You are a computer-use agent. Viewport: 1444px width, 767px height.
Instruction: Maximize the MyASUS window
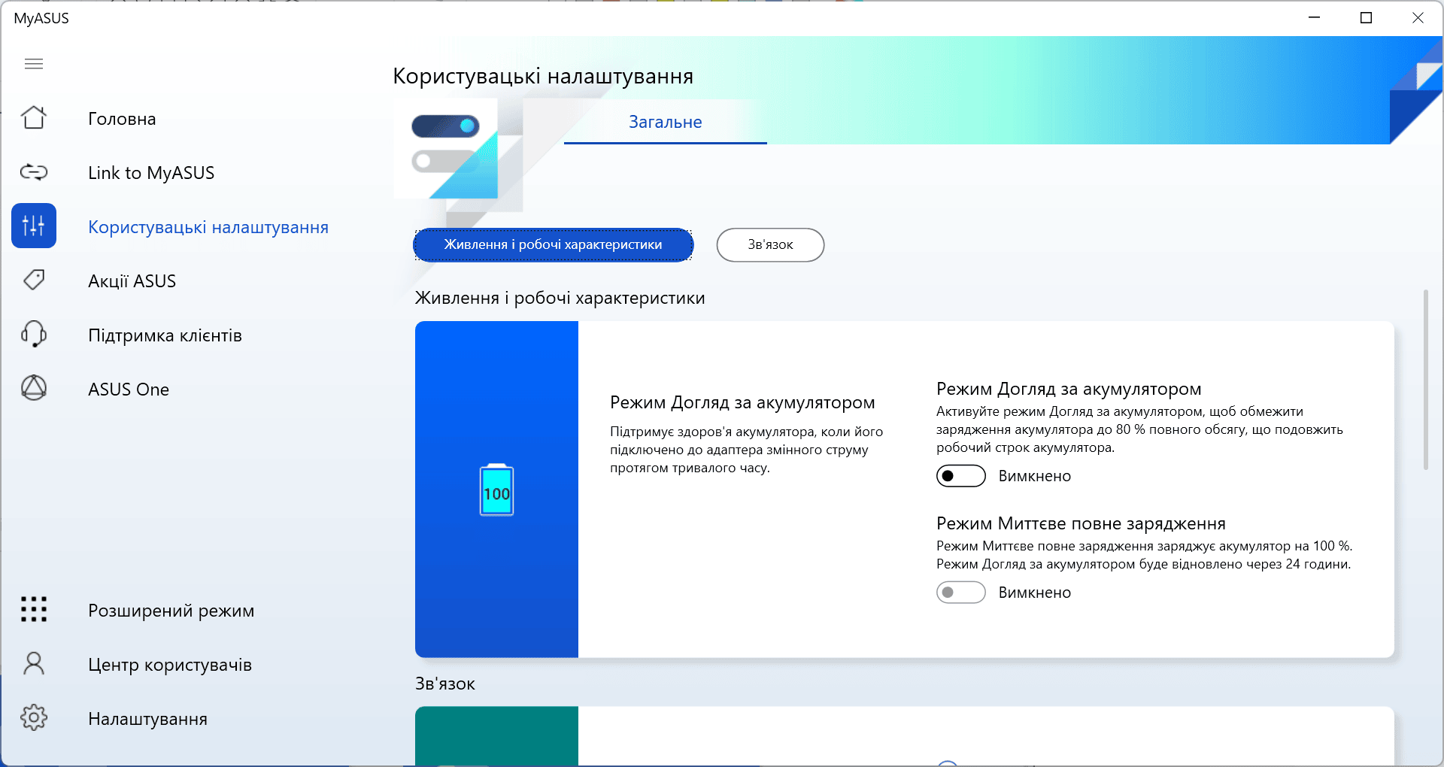1367,17
